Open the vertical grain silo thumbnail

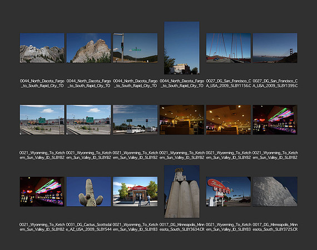tap(182, 192)
